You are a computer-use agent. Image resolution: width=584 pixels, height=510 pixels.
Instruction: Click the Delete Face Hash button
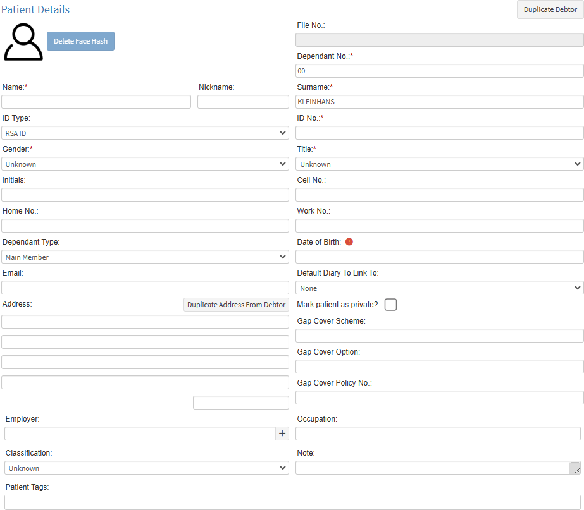pos(80,41)
